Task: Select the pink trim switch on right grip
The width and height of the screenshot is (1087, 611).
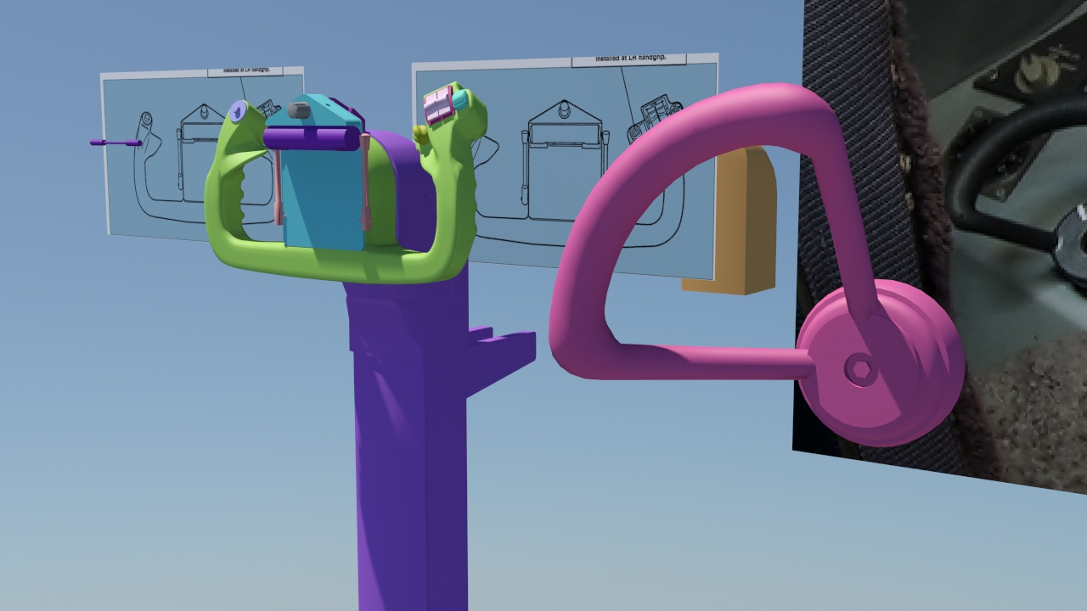Action: [x=438, y=105]
